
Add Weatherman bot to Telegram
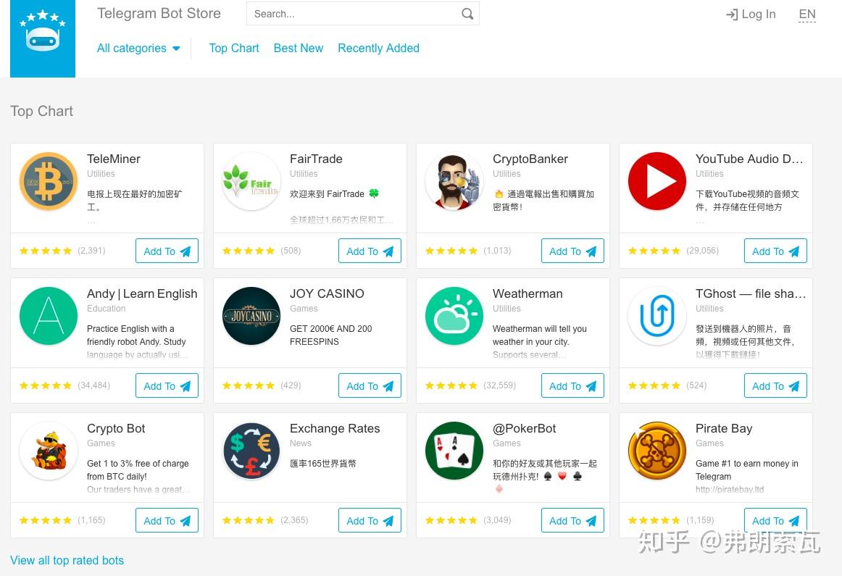click(x=573, y=386)
